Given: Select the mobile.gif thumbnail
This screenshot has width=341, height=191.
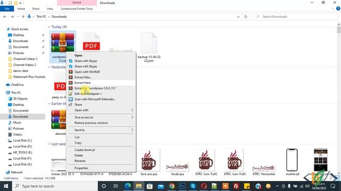Looking at the screenshot, I should coord(292,162).
